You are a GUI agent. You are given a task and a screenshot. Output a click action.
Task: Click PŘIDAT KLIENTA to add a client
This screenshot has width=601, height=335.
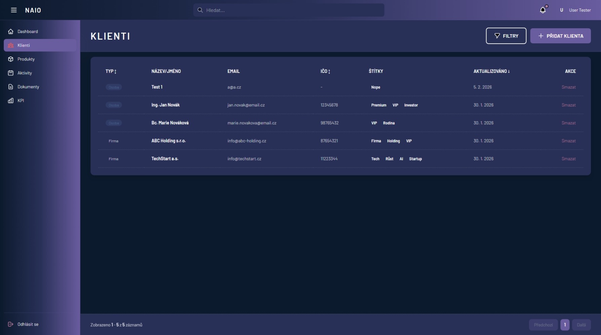coord(560,36)
